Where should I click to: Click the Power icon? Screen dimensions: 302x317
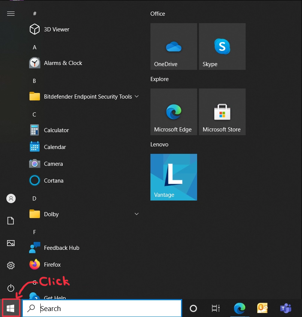11,288
